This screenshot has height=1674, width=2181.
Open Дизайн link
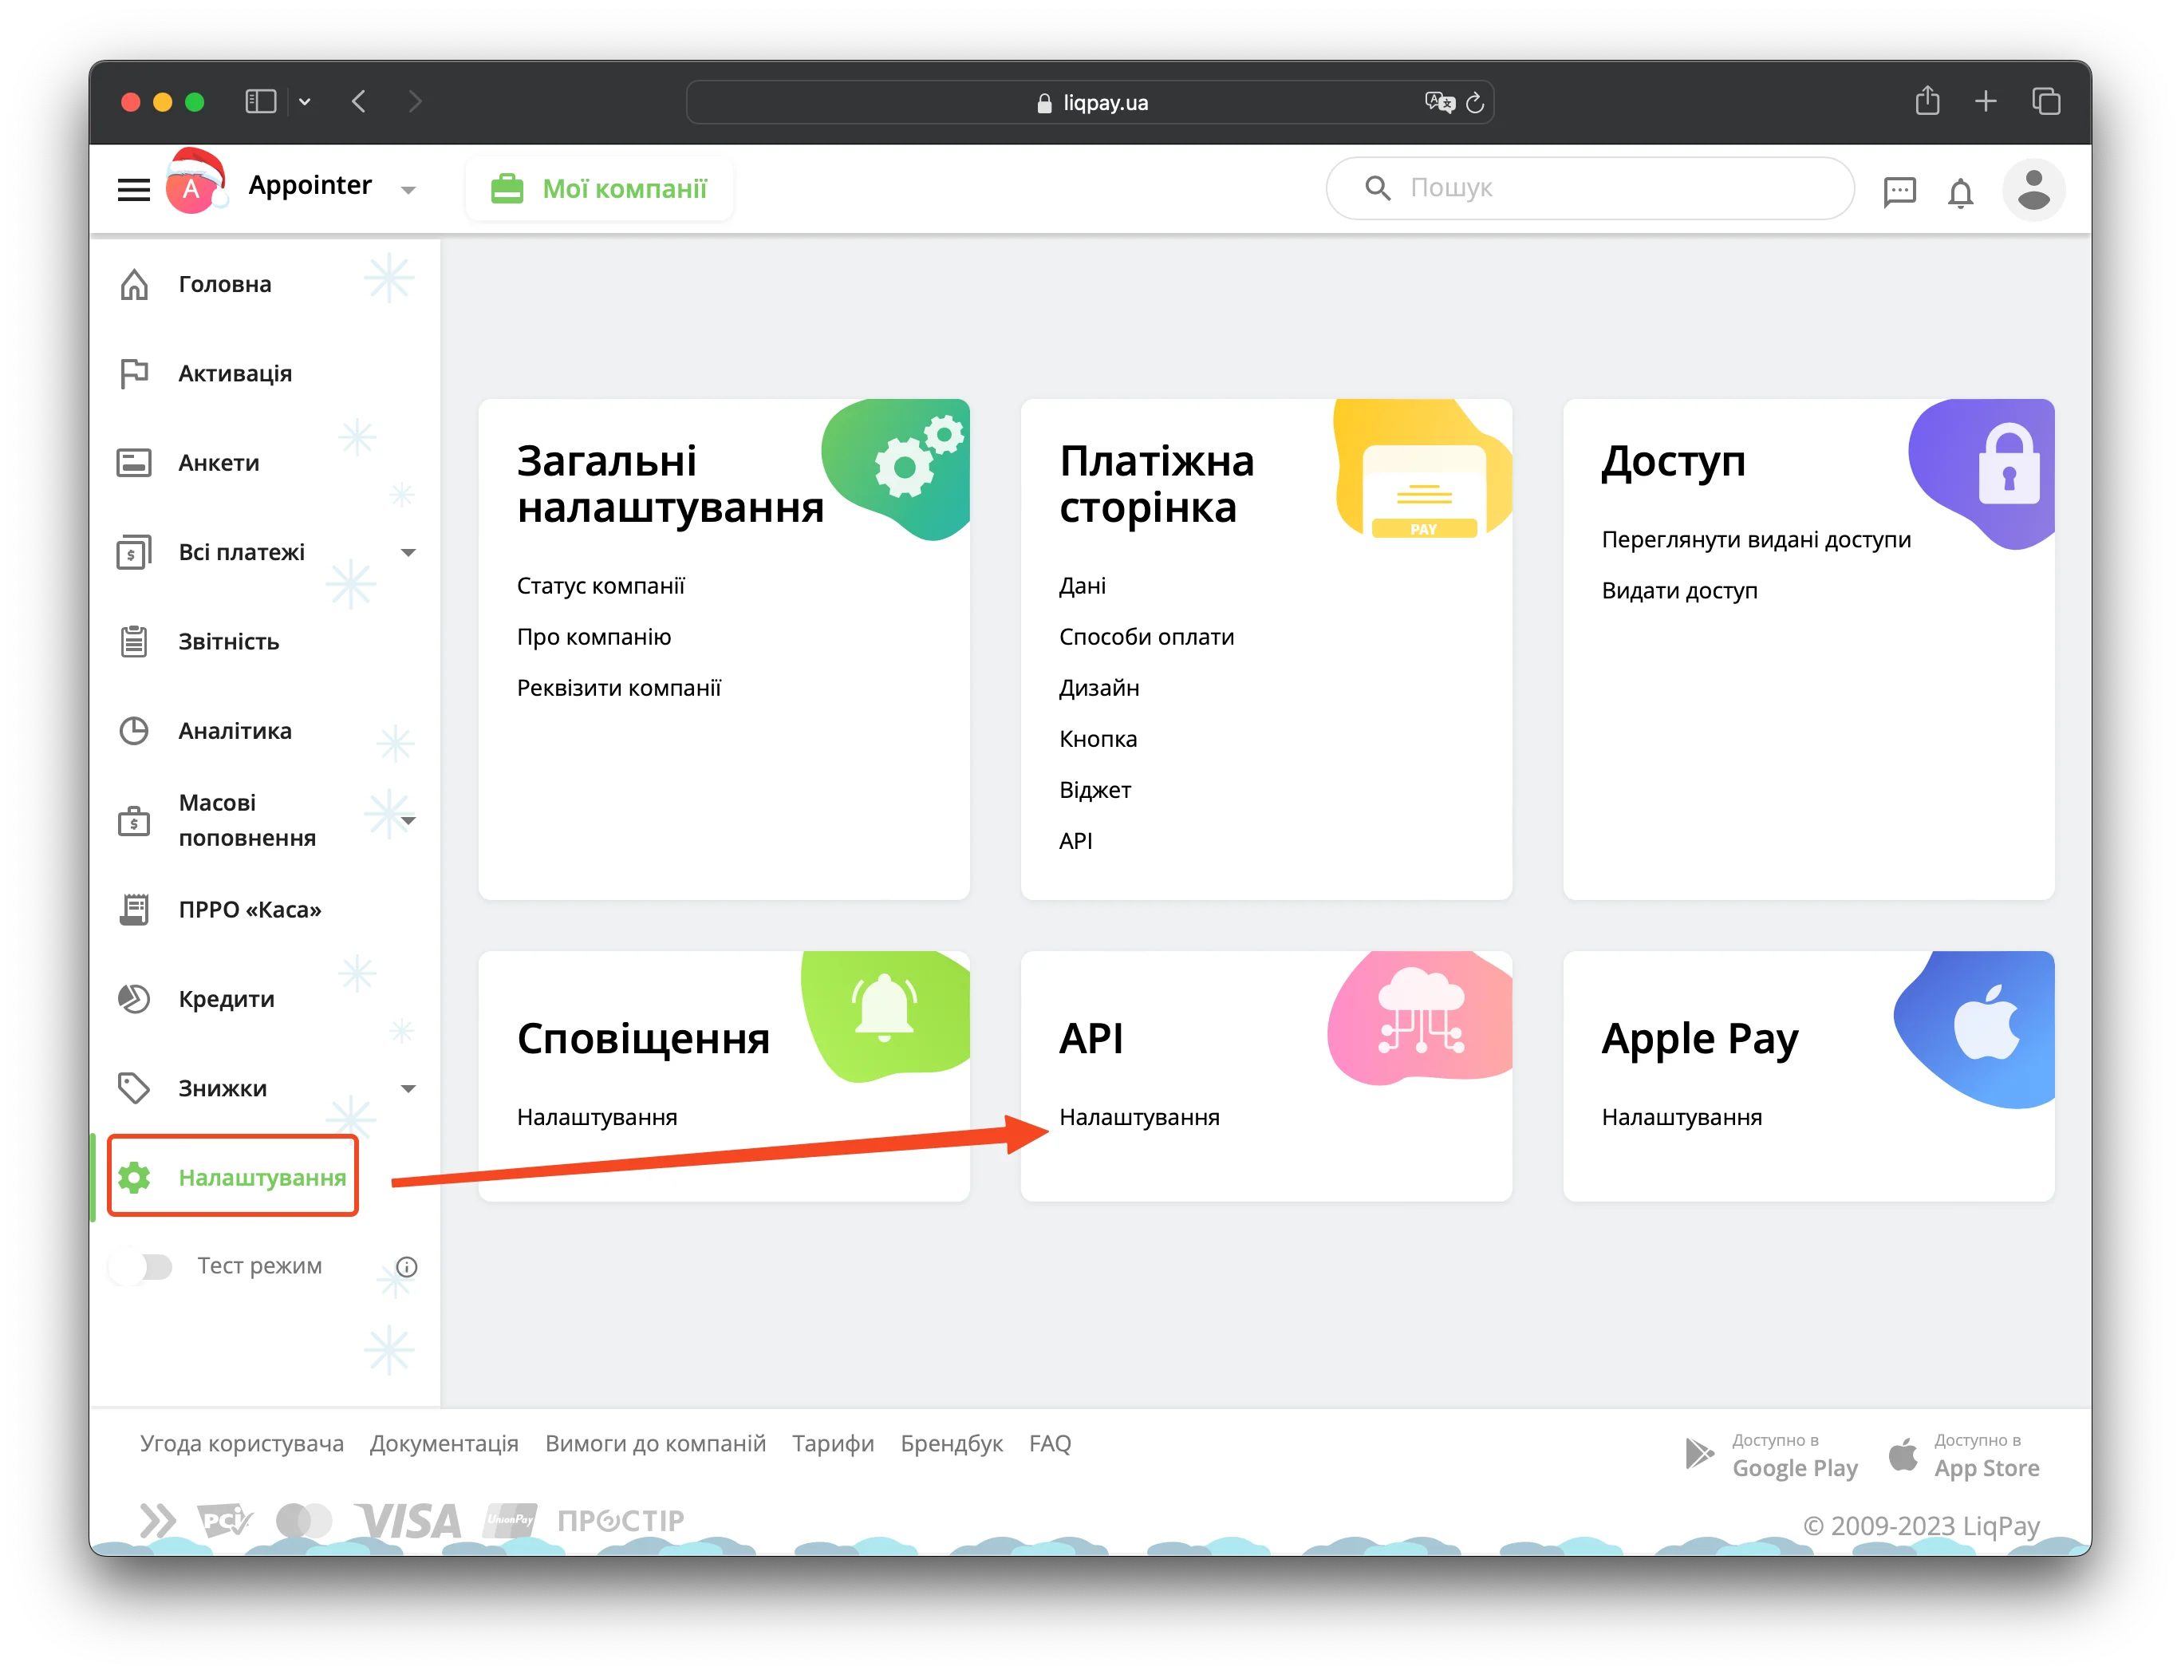(x=1098, y=688)
